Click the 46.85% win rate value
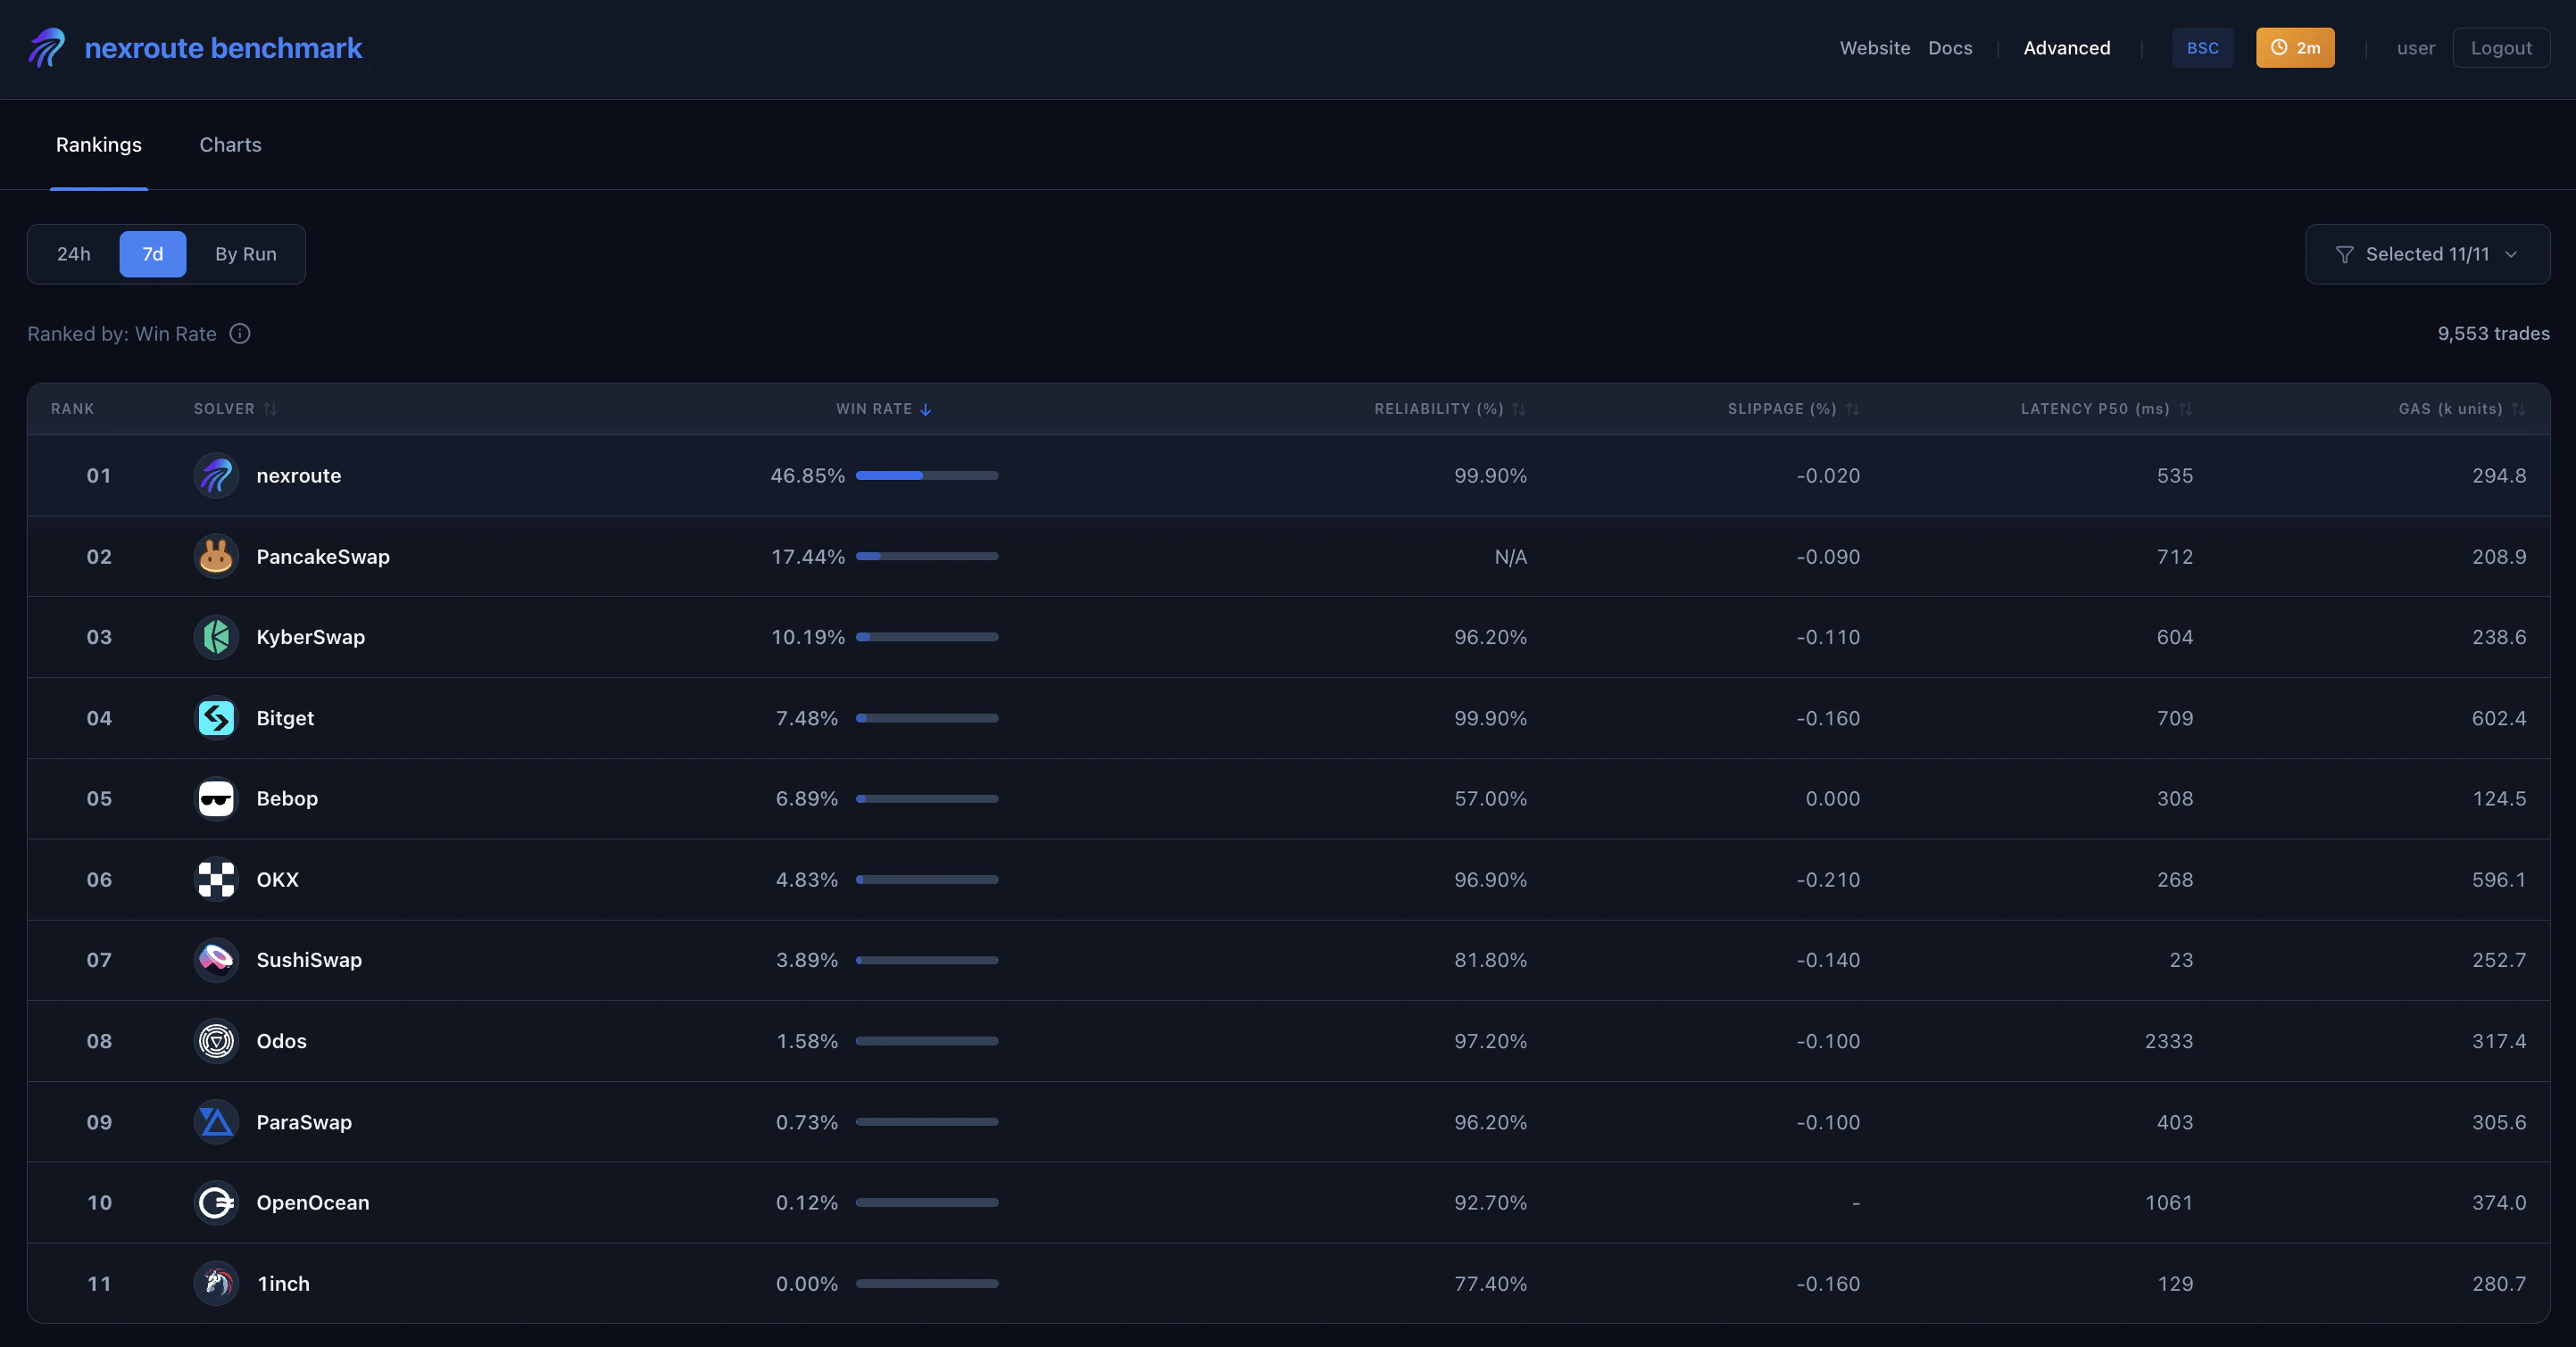Viewport: 2576px width, 1347px height. pyautogui.click(x=807, y=475)
